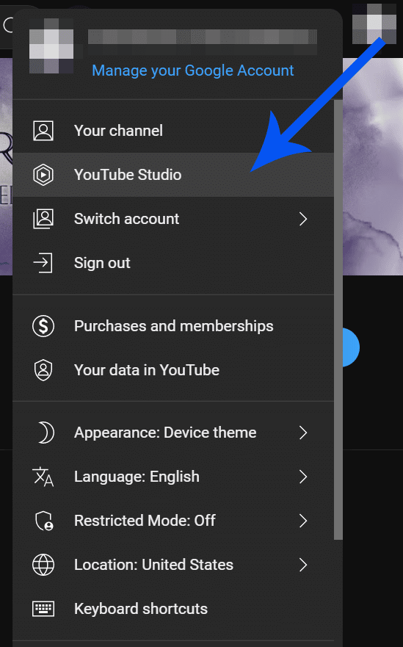Image resolution: width=403 pixels, height=647 pixels.
Task: View Keyboard shortcuts
Action: (173, 609)
